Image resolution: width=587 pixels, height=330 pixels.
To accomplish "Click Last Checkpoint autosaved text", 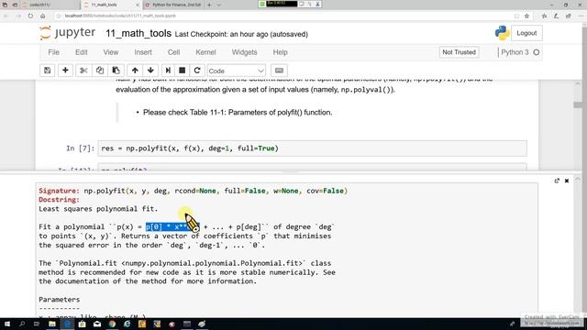I will (x=241, y=34).
